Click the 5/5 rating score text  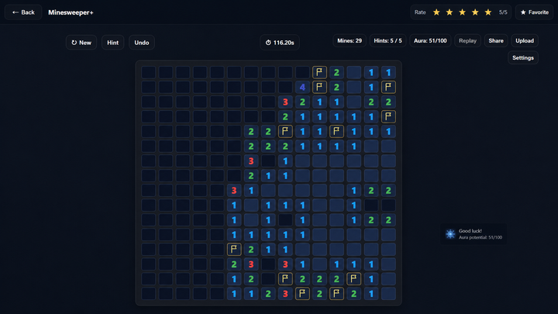click(x=503, y=12)
